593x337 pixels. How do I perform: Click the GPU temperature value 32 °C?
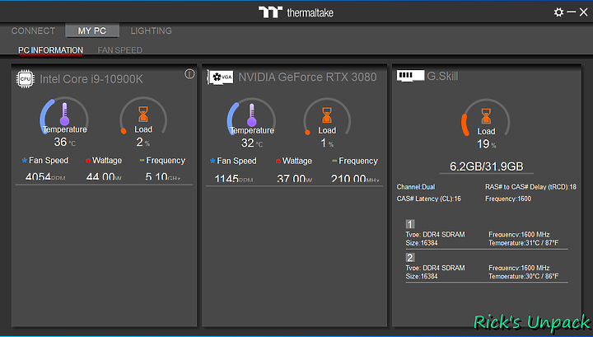(252, 143)
